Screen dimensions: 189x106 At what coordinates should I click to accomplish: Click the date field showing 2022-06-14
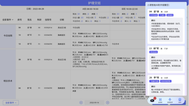click(x=94, y=103)
